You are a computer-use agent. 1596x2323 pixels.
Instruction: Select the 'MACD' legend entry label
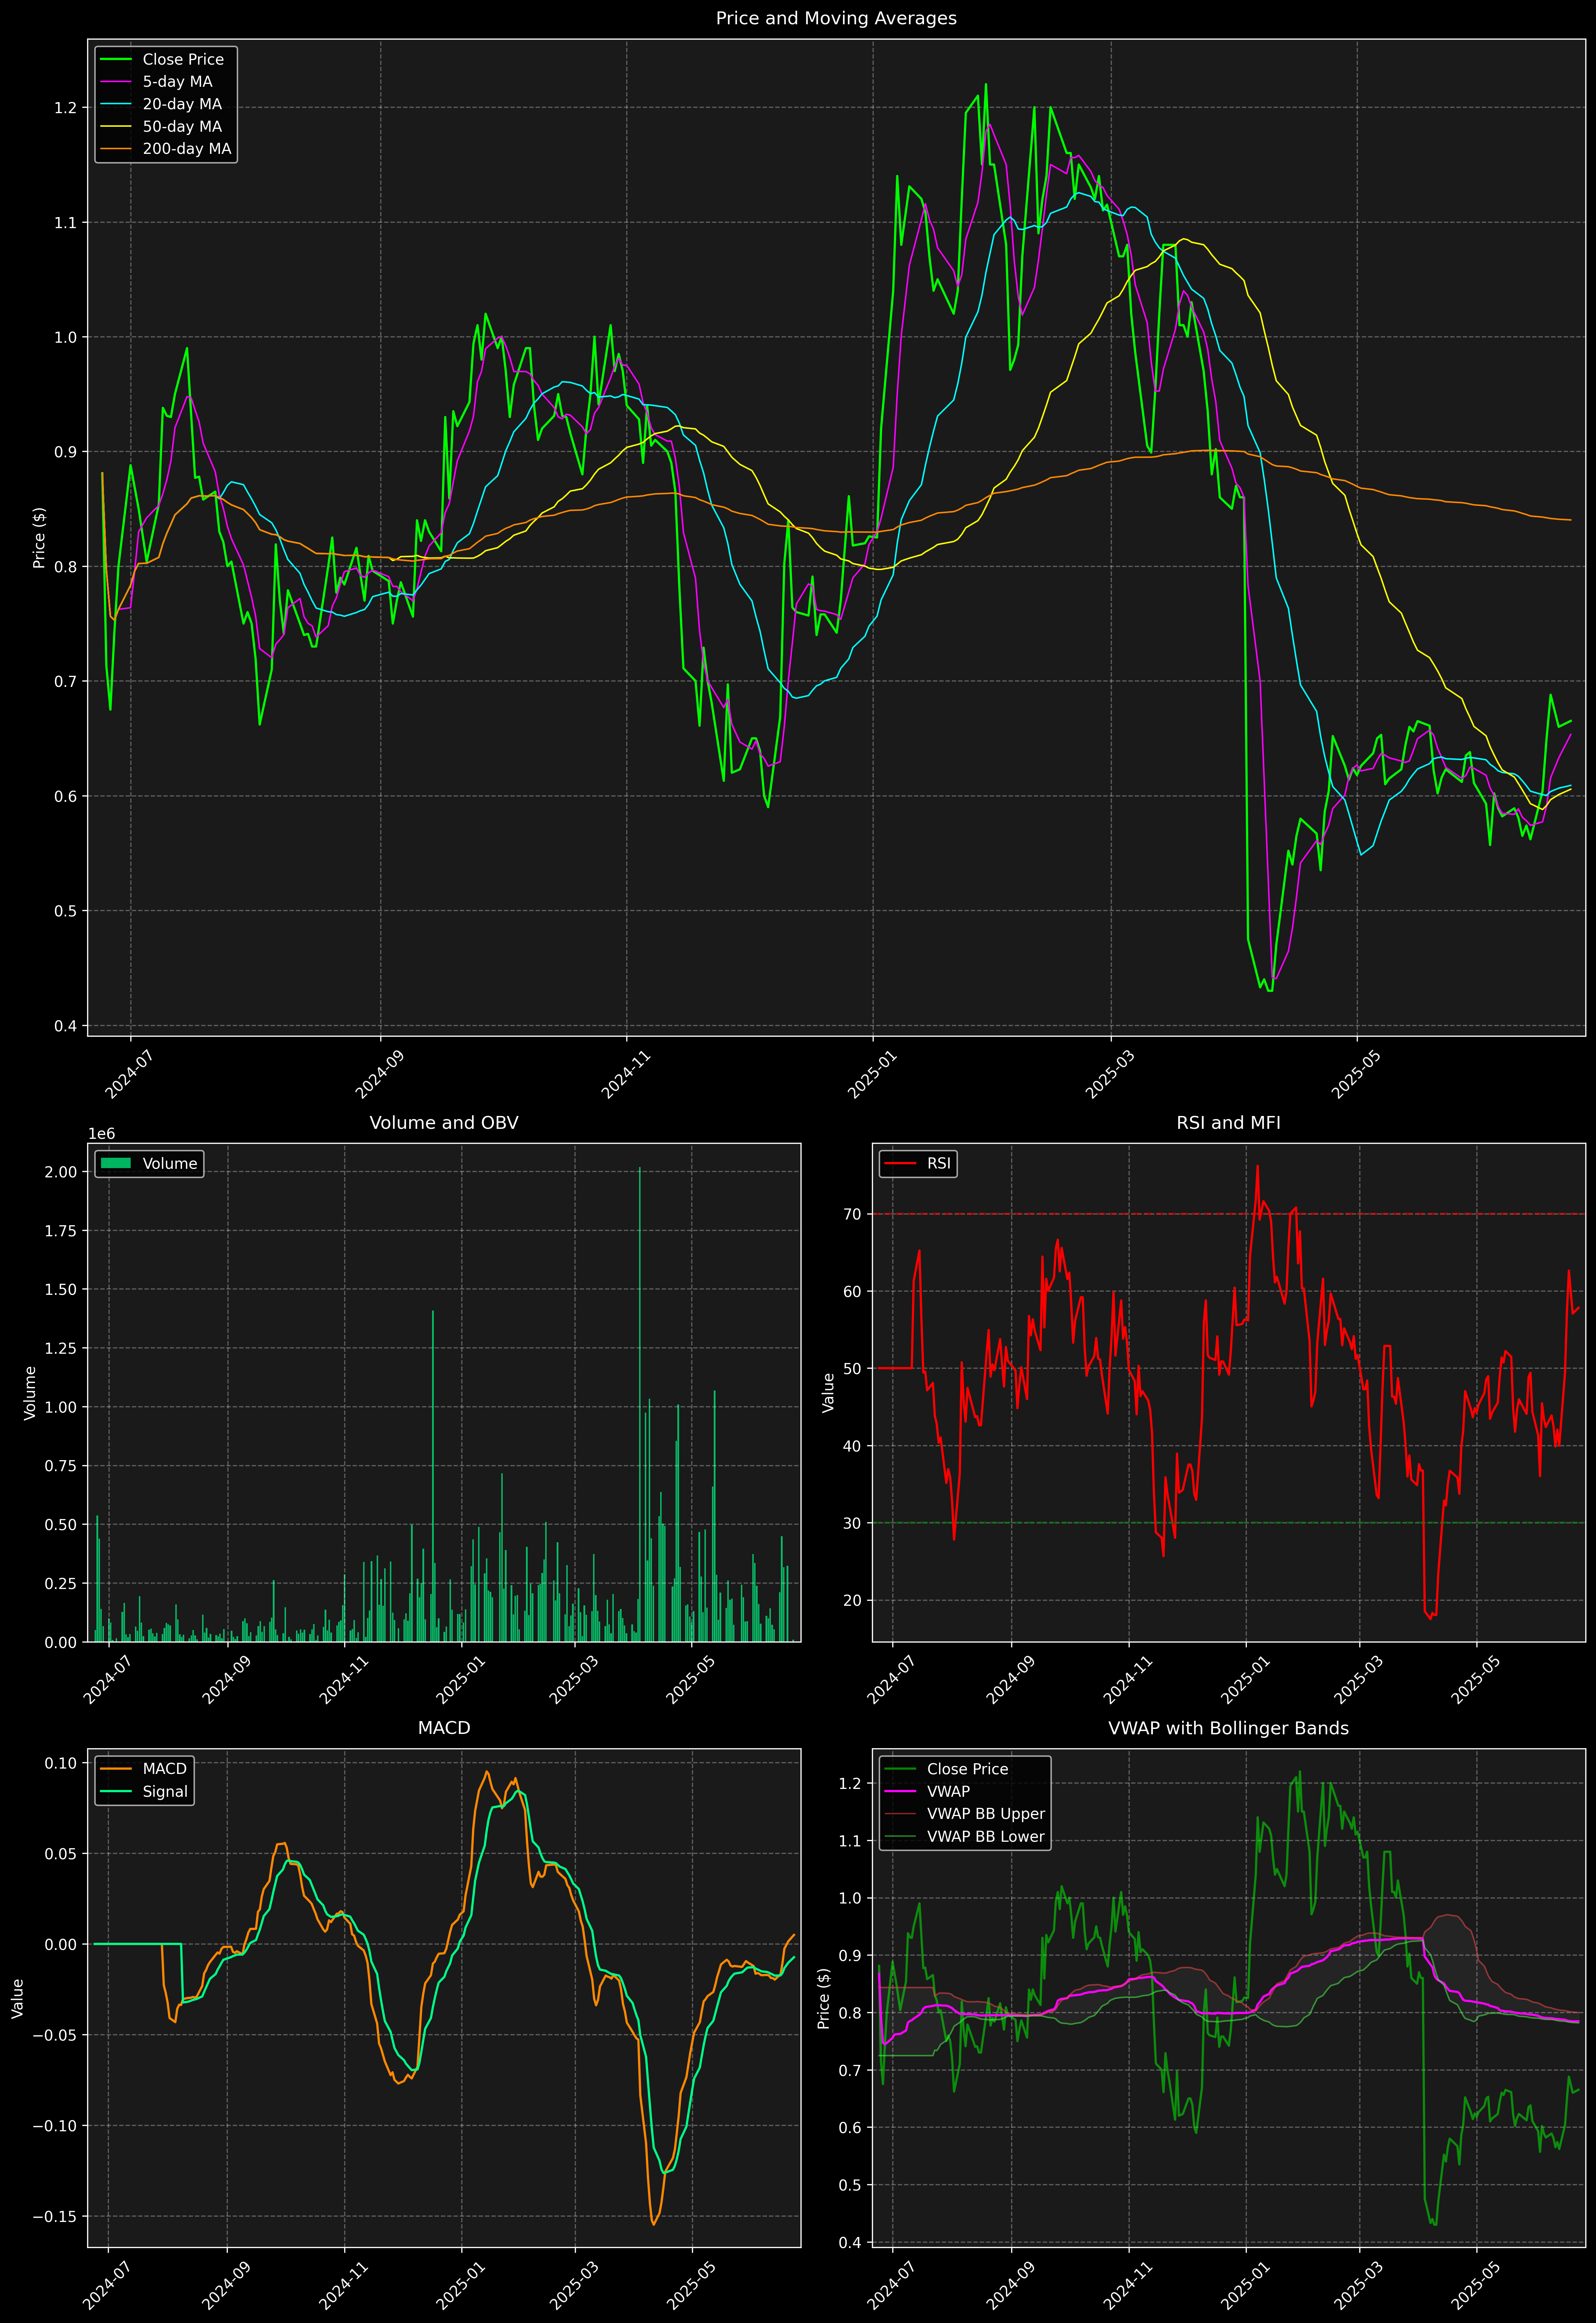pos(165,1769)
